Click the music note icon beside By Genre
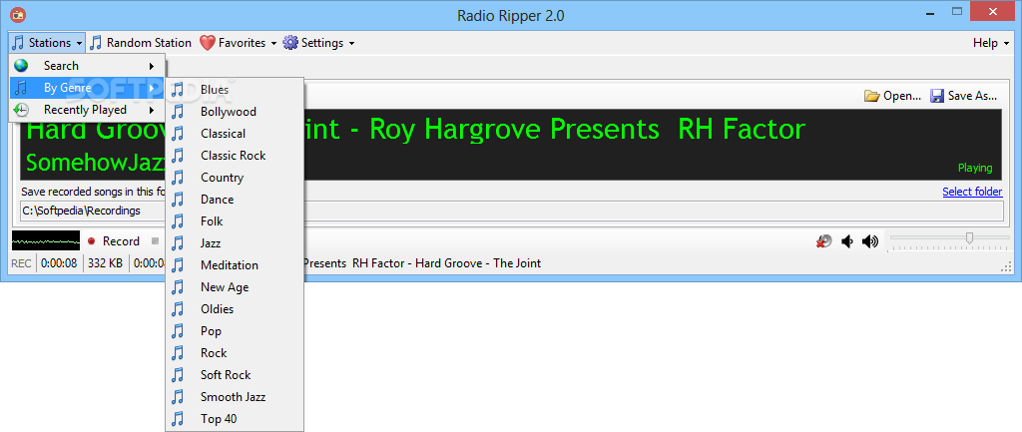The image size is (1022, 432). point(22,88)
